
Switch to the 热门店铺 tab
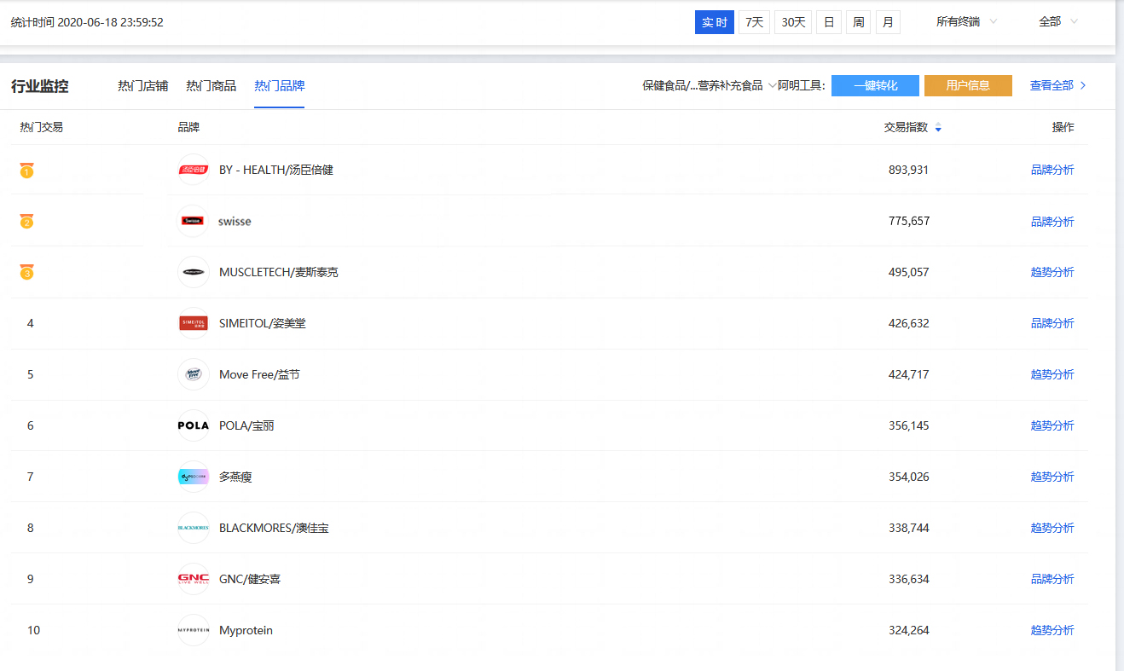(142, 85)
